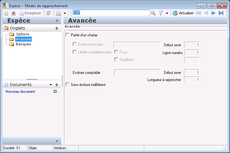230x153 pixels.
Task: Click the Début zone field beside Ecriture comptable
Action: [191, 73]
